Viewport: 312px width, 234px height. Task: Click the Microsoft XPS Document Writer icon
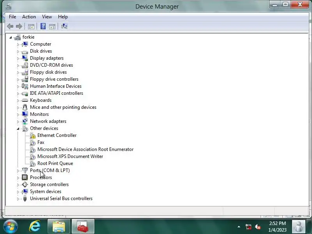point(32,156)
